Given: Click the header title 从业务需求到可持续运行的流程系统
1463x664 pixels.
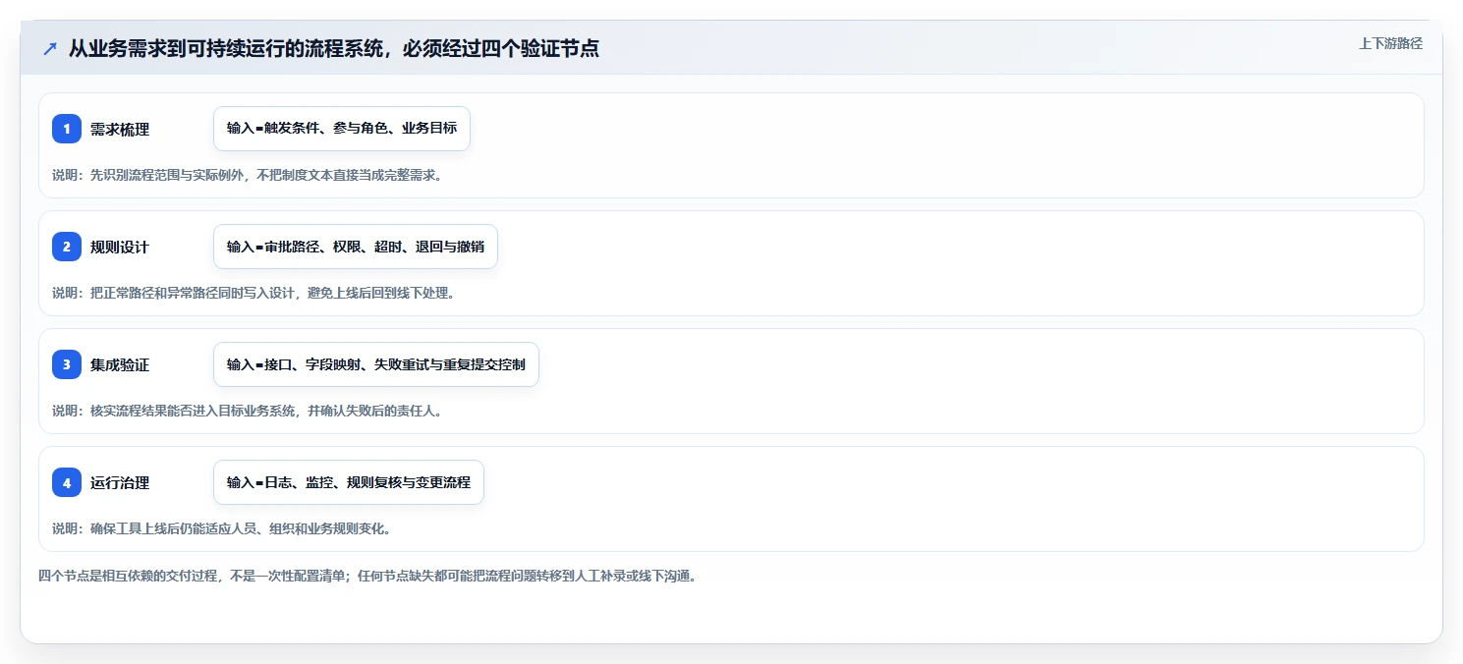Looking at the screenshot, I should [x=334, y=48].
